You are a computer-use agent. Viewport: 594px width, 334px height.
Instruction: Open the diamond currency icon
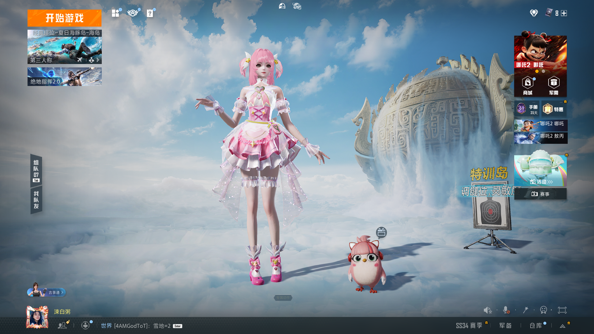click(x=534, y=13)
